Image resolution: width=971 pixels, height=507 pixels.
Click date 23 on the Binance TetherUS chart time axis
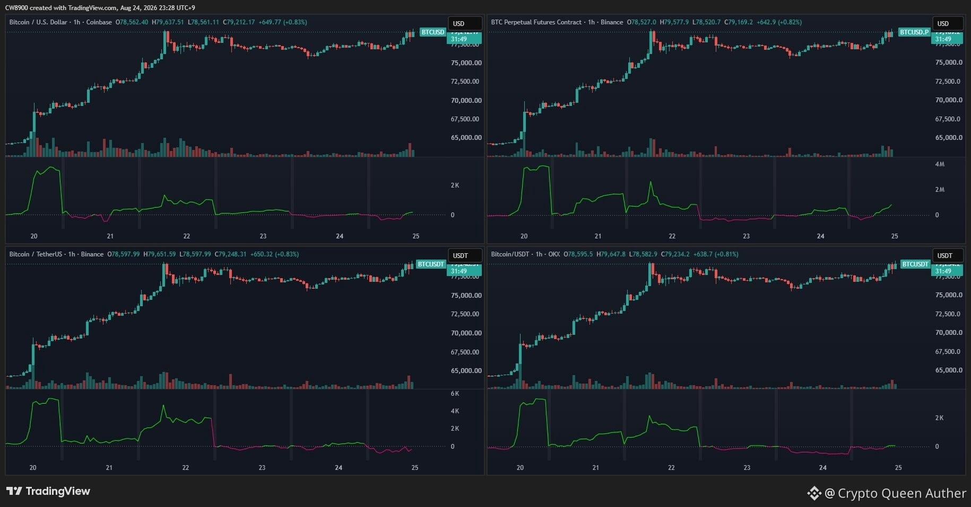[x=262, y=468]
